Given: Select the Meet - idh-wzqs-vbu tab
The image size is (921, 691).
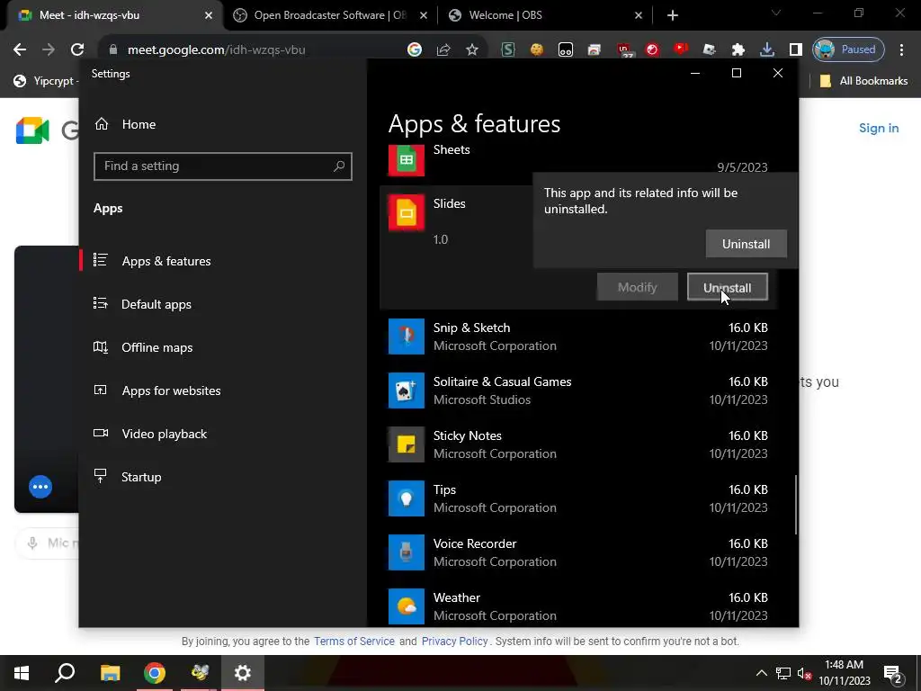Looking at the screenshot, I should (114, 15).
